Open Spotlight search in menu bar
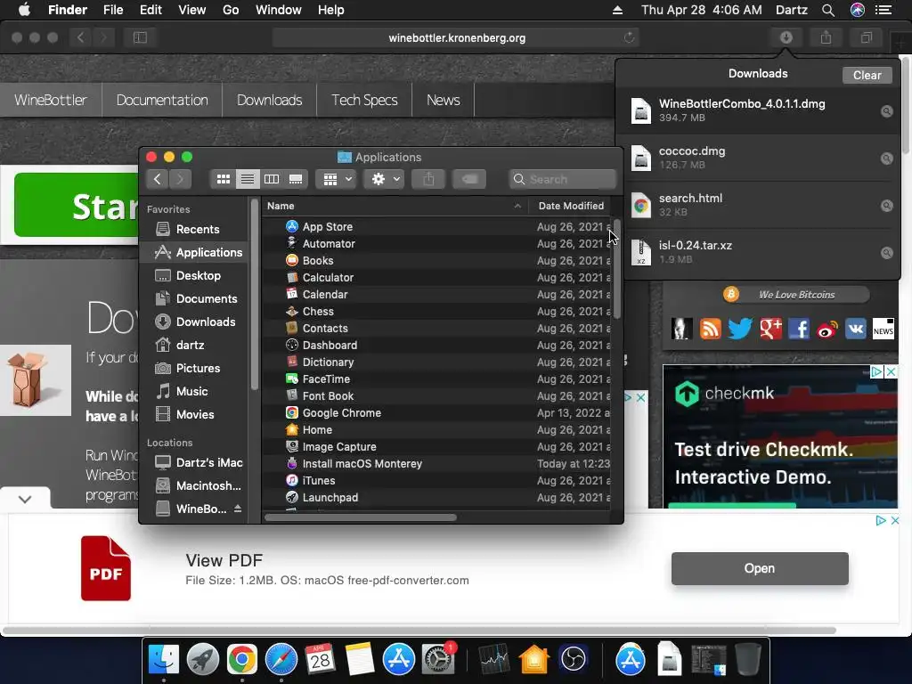This screenshot has width=912, height=684. (827, 10)
